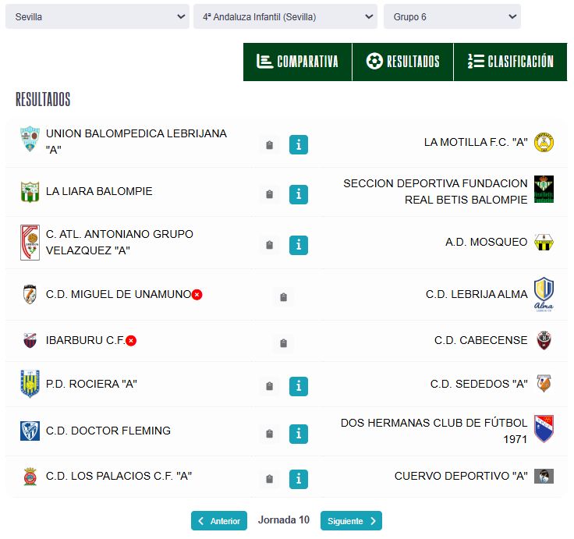The width and height of the screenshot is (574, 539).
Task: Click clipboard icon for C.D. Doctor Fleming match
Action: [270, 434]
